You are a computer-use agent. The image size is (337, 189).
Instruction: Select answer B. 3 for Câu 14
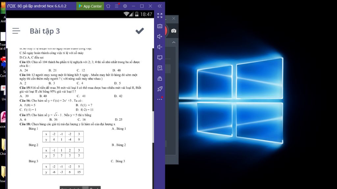click(x=52, y=83)
